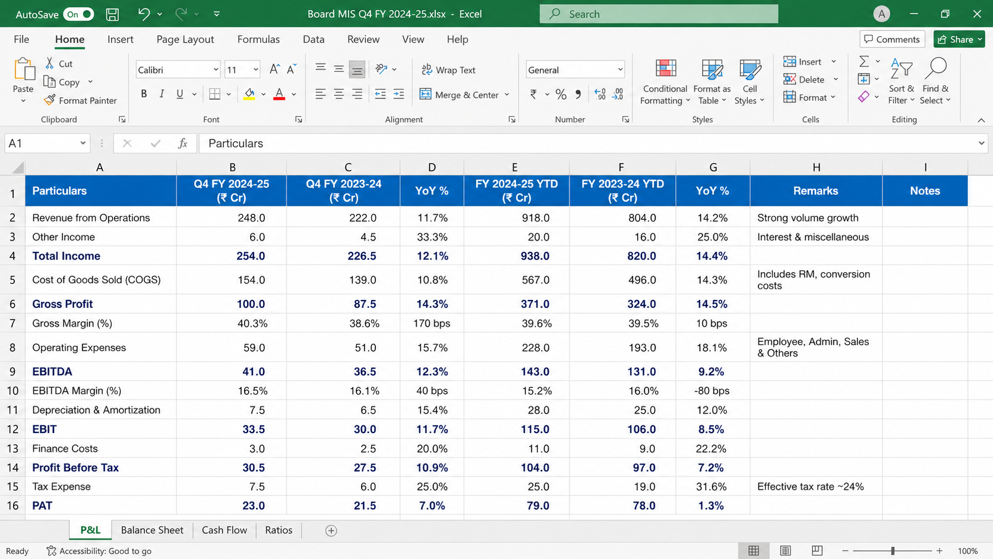Toggle bottom align for cell
This screenshot has width=993, height=559.
coord(357,70)
